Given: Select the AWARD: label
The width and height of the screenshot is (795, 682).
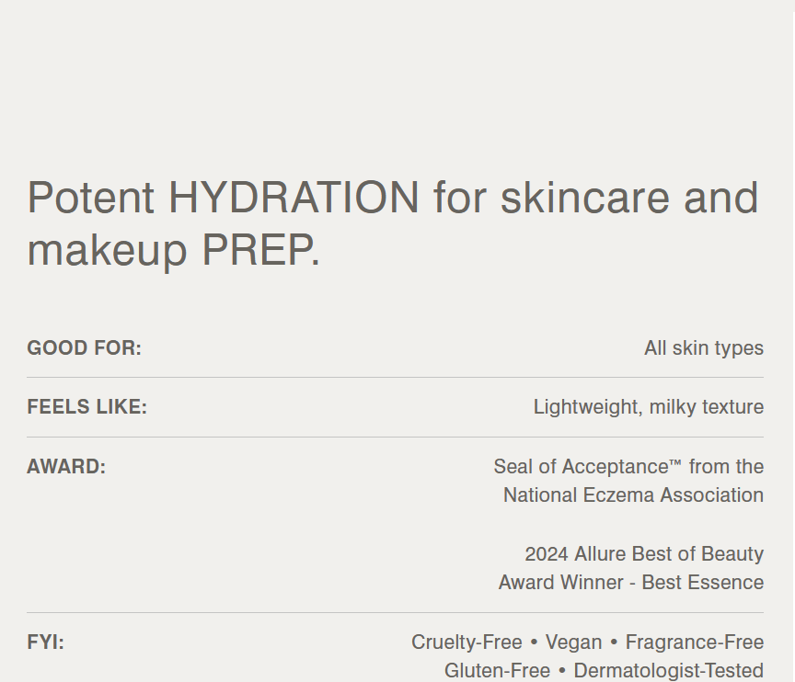Looking at the screenshot, I should click(x=66, y=467).
